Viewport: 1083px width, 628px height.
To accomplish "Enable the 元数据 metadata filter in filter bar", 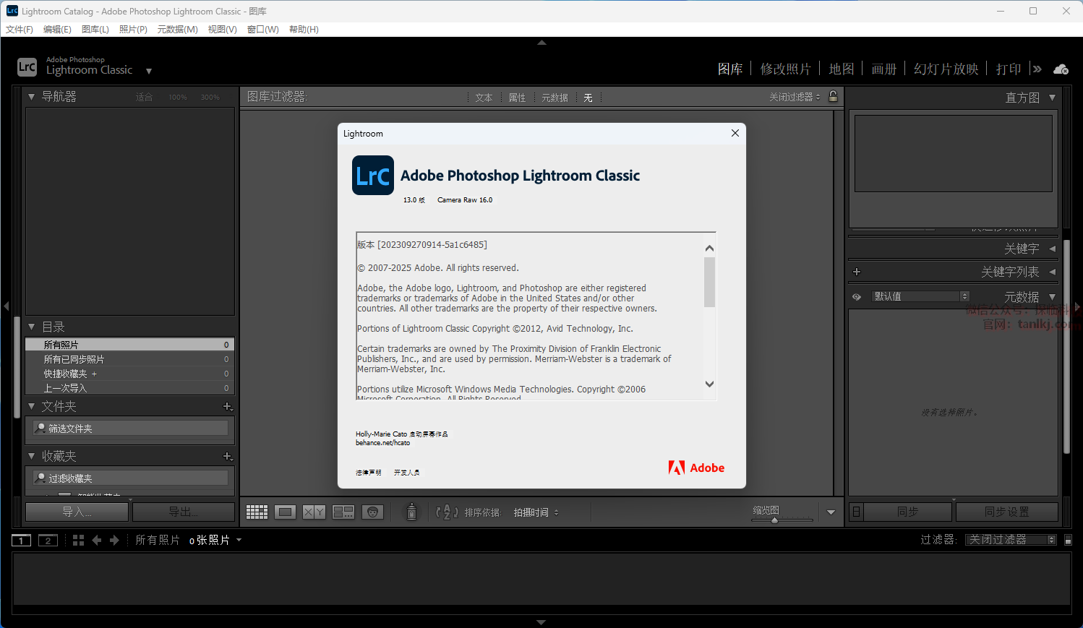I will 555,98.
